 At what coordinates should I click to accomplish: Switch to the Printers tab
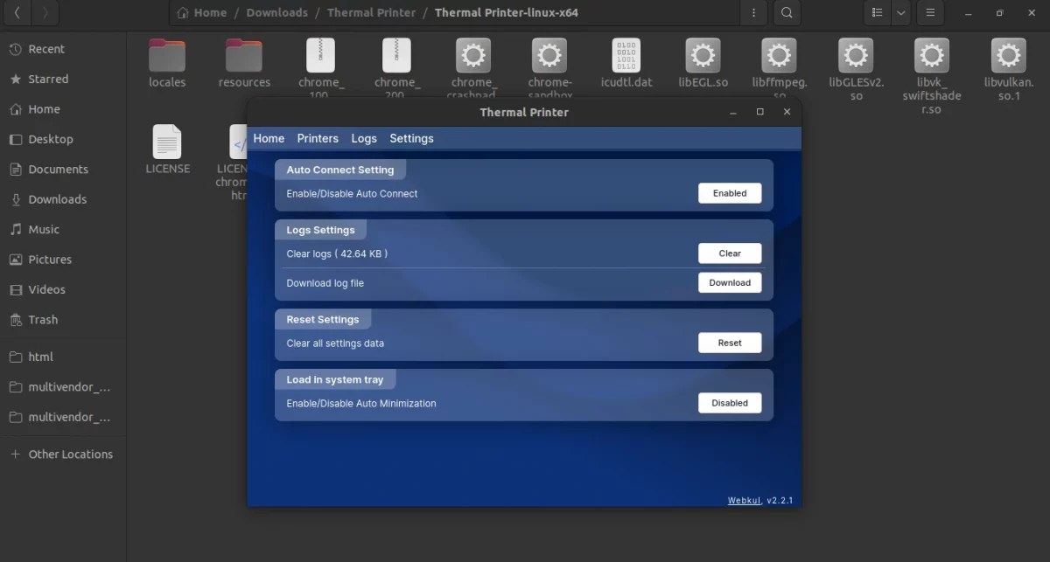tap(318, 138)
